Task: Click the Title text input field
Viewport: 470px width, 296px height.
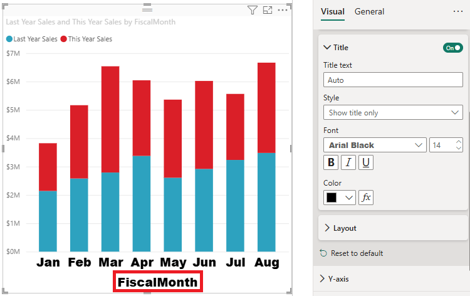Action: pyautogui.click(x=393, y=80)
